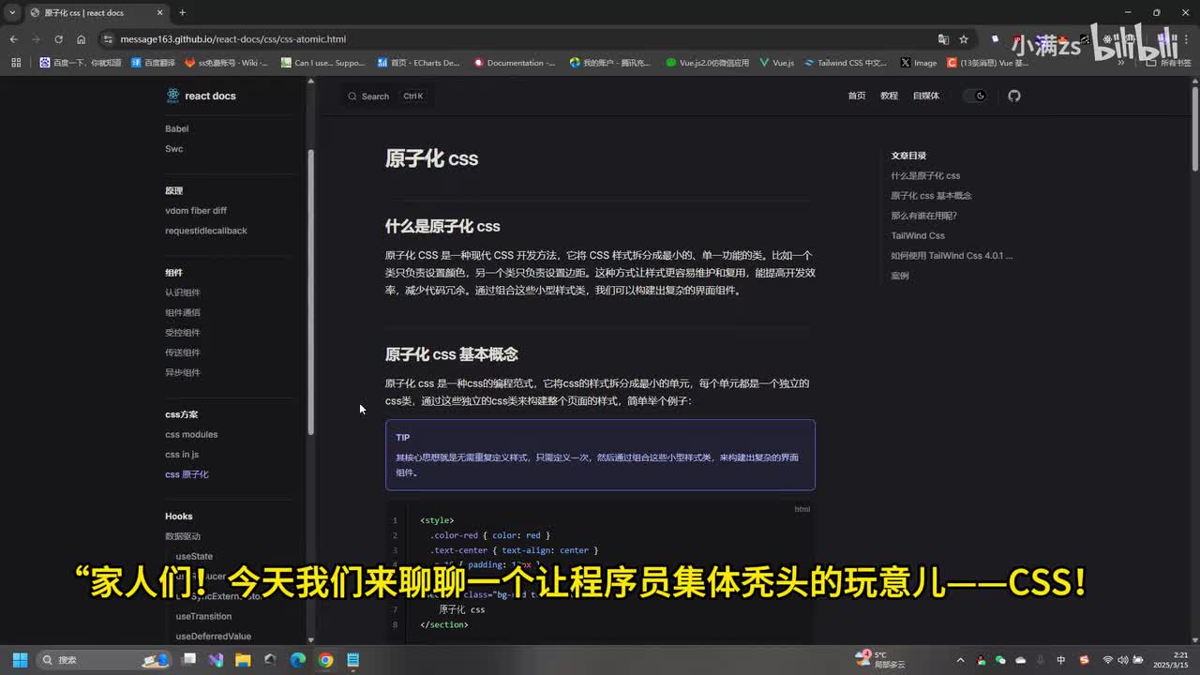Open the Vue.js bookmark

pos(777,63)
